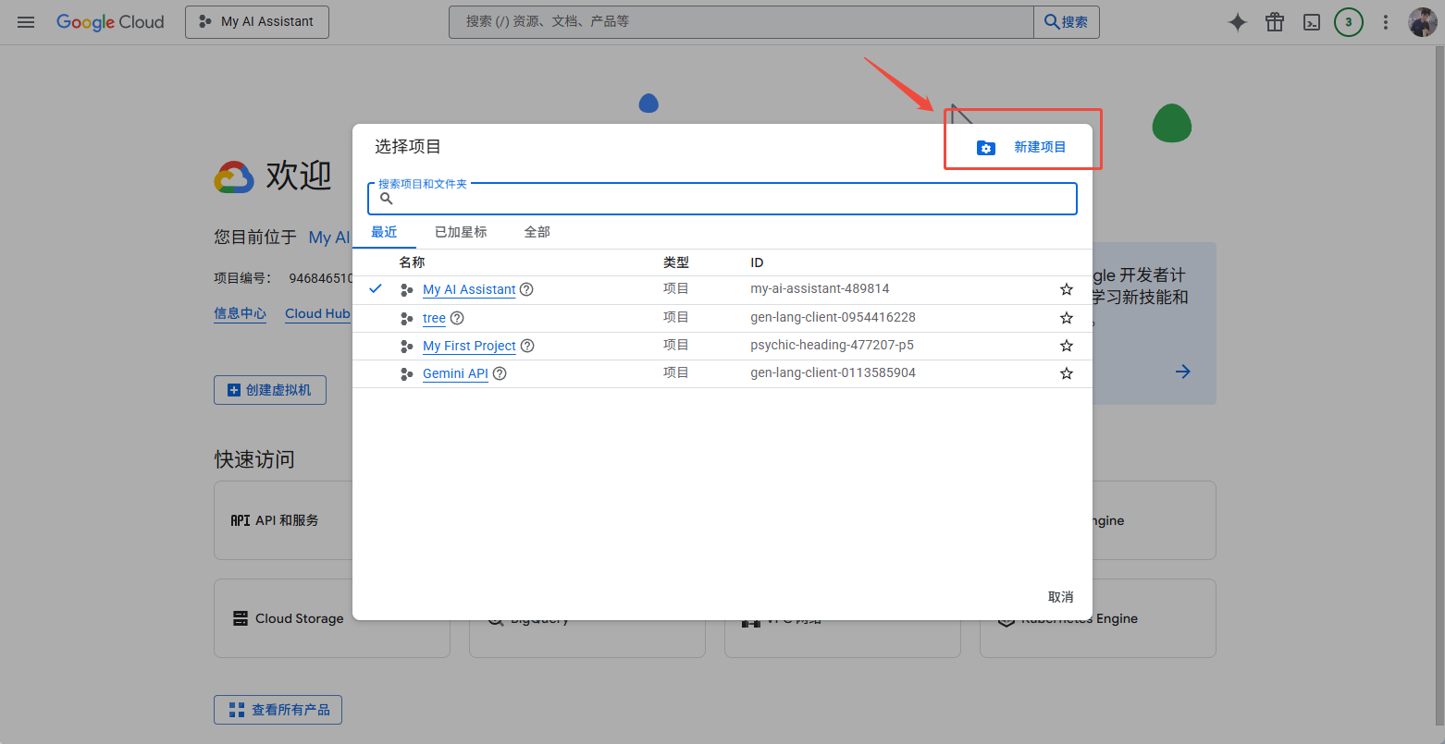Open notifications badge showing 3
Screen dimensions: 1445x744
[x=1349, y=22]
